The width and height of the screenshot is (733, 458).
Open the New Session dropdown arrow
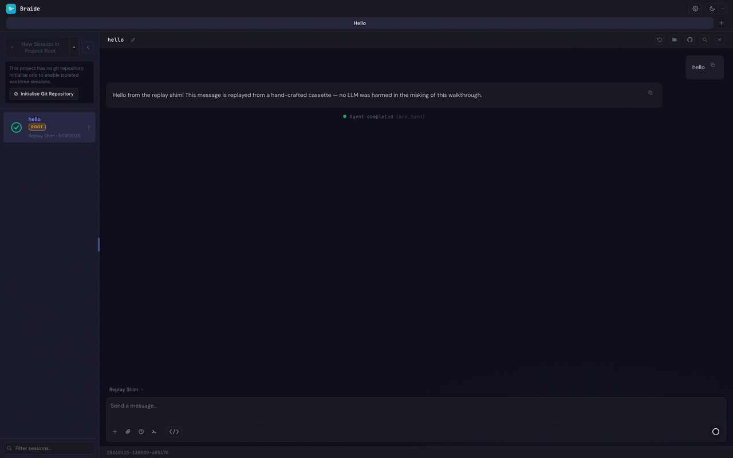click(74, 47)
